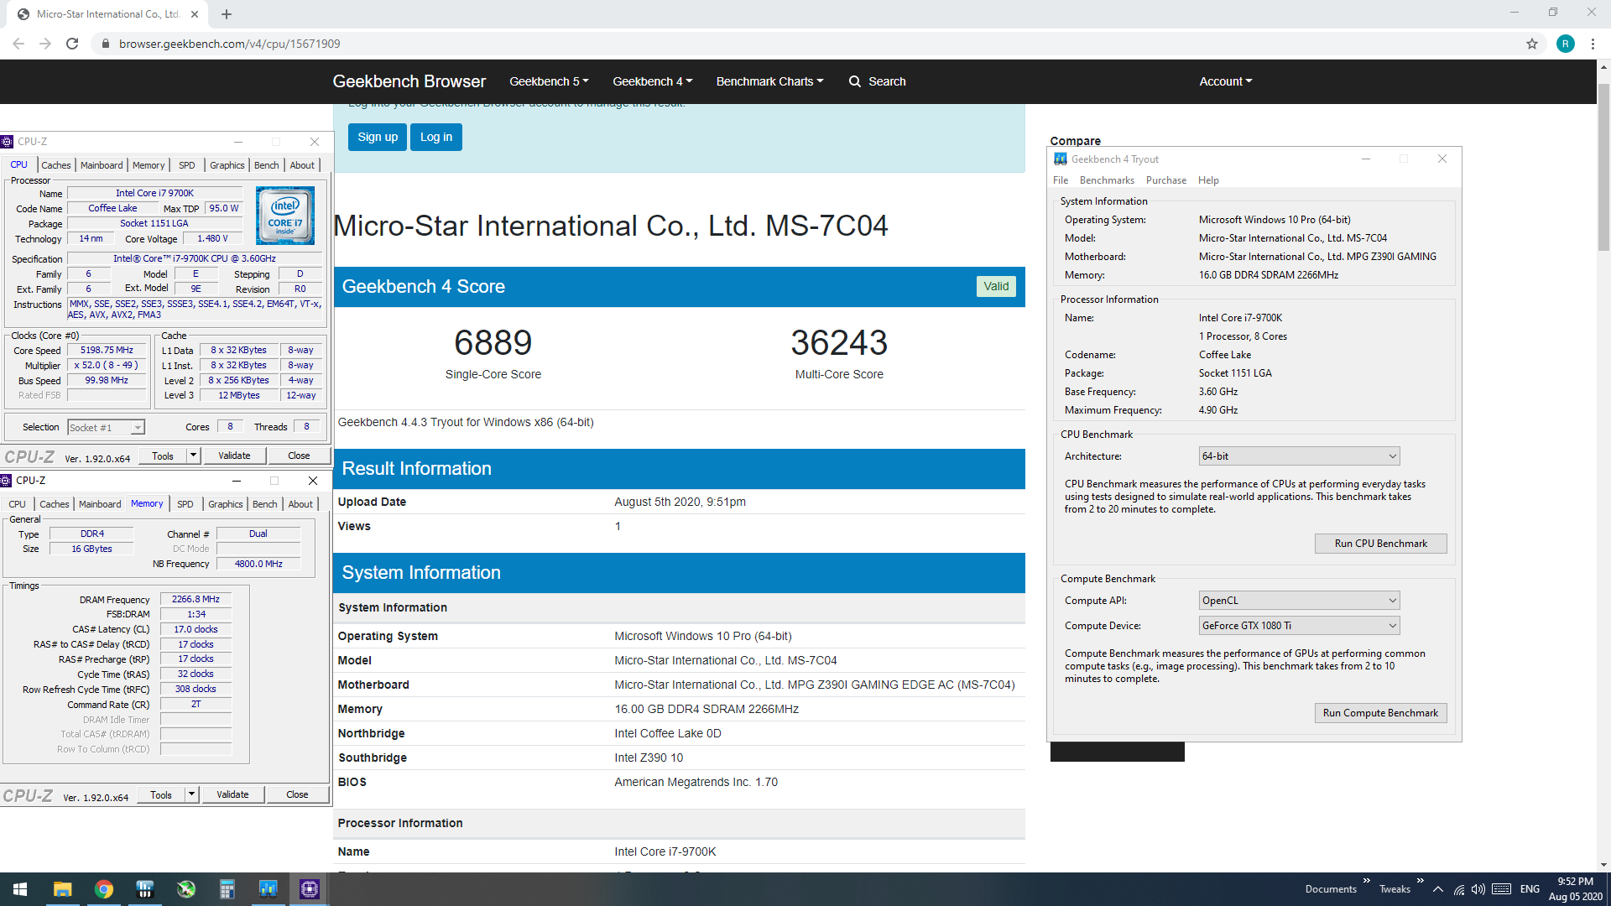Image resolution: width=1611 pixels, height=906 pixels.
Task: Expand the Compute API OpenCL combo box
Action: 1299,601
